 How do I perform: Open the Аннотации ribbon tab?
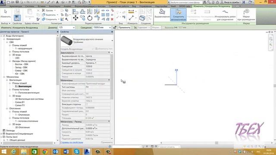[55, 6]
